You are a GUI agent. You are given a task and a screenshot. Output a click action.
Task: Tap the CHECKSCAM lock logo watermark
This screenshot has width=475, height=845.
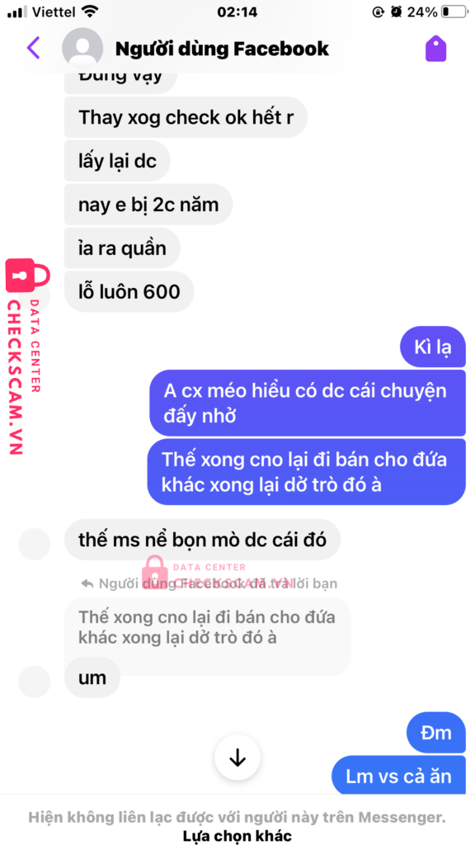click(x=28, y=276)
